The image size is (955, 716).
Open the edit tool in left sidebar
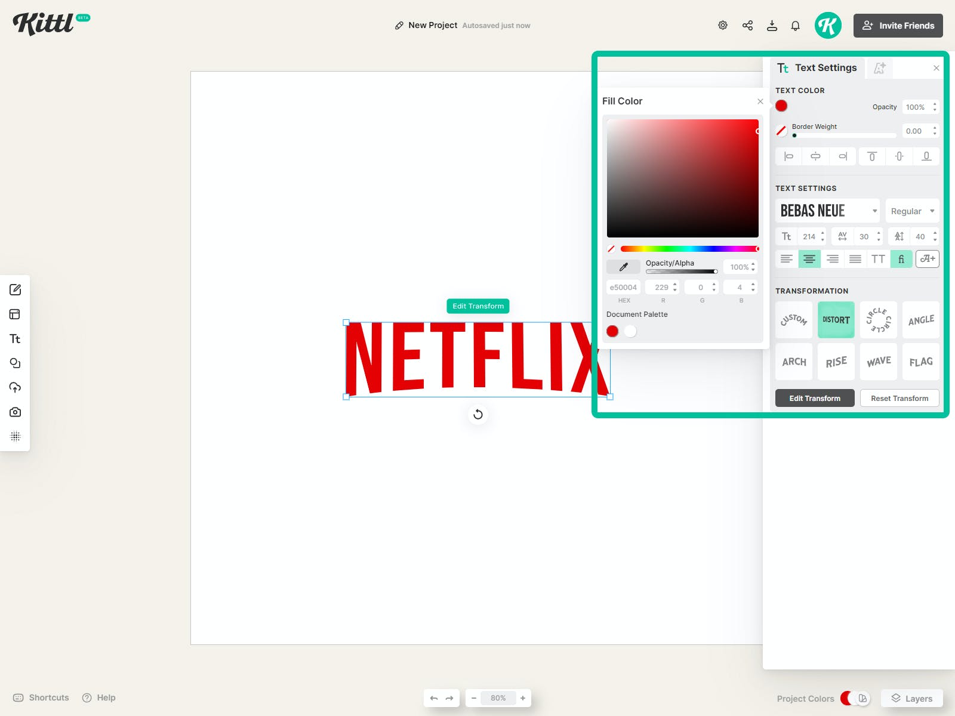point(16,290)
